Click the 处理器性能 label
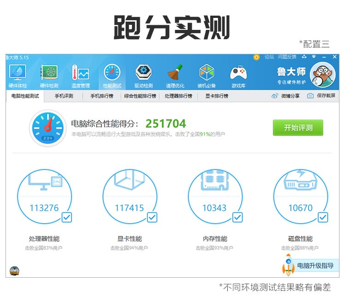The image size is (345, 297). (44, 239)
